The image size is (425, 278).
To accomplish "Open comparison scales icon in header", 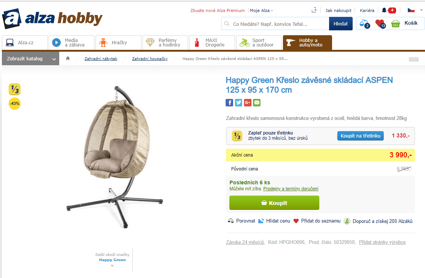I will [x=364, y=24].
